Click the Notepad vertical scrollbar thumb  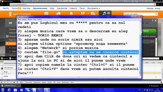[140, 55]
